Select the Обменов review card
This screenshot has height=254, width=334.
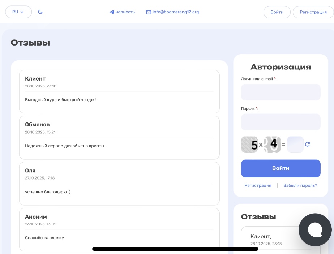pyautogui.click(x=119, y=137)
